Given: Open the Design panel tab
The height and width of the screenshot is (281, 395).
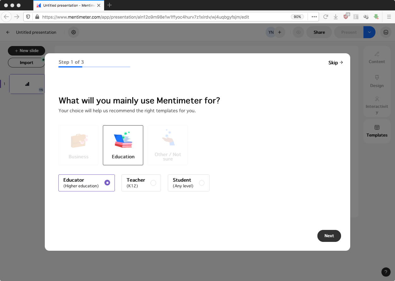Looking at the screenshot, I should point(377,82).
